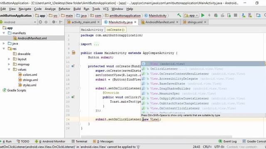The height and width of the screenshot is (149, 266).
Task: Expand the layout folder
Action: point(9,59)
